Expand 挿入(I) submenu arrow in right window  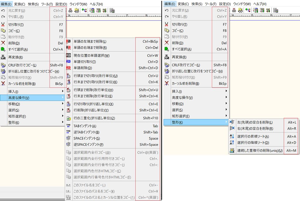pyautogui.click(x=226, y=91)
